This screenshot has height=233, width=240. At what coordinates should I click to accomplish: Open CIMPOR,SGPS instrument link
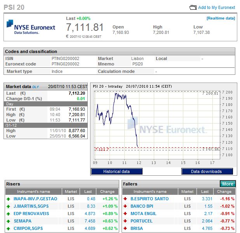[28, 228]
